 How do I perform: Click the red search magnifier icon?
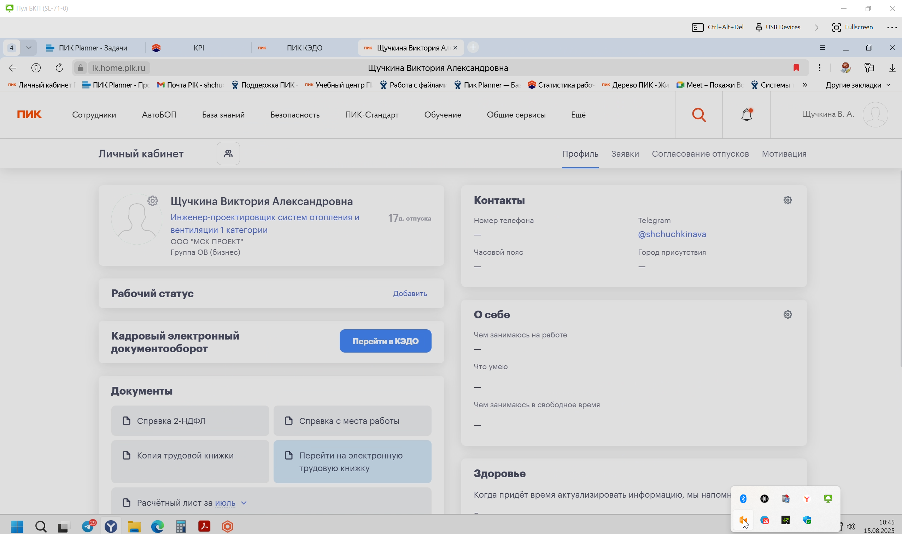point(699,115)
